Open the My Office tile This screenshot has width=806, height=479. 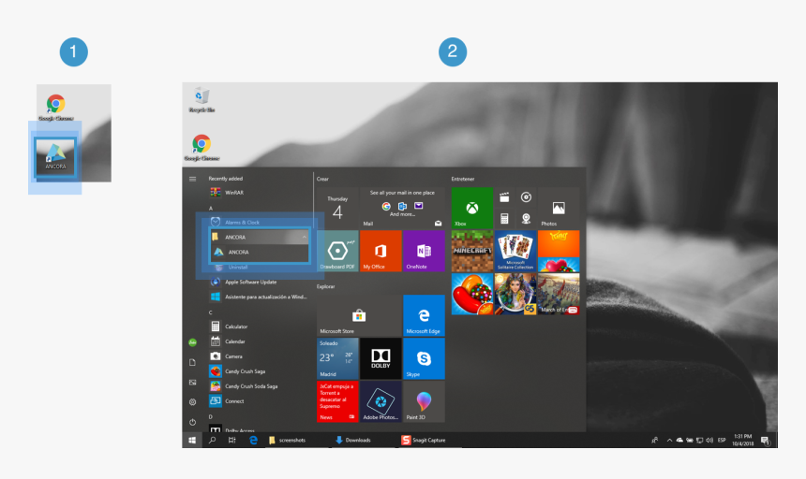pyautogui.click(x=381, y=251)
